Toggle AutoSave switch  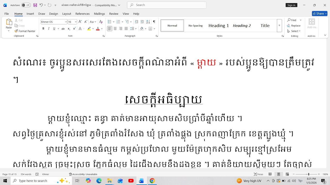(x=26, y=5)
